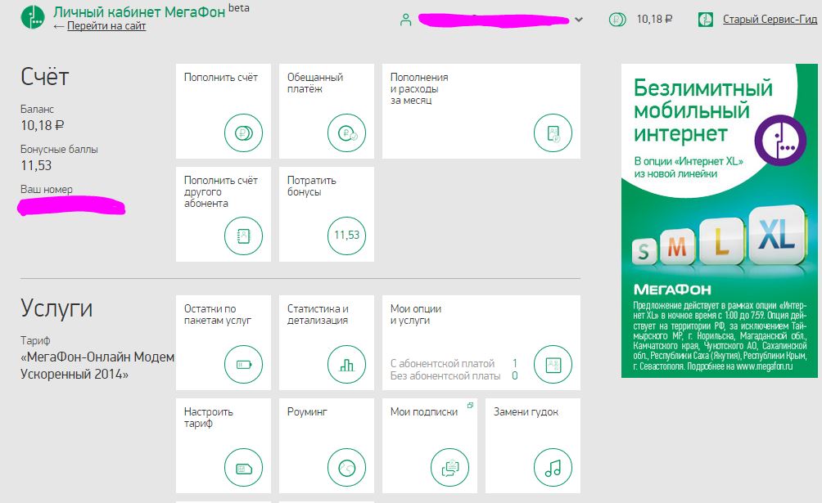Click the coin icon in Пополнить счёт tile

[244, 132]
